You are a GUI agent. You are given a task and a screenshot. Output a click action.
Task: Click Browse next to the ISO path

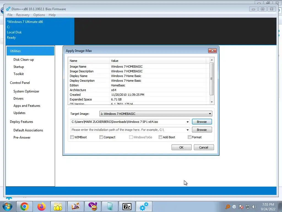202,122
